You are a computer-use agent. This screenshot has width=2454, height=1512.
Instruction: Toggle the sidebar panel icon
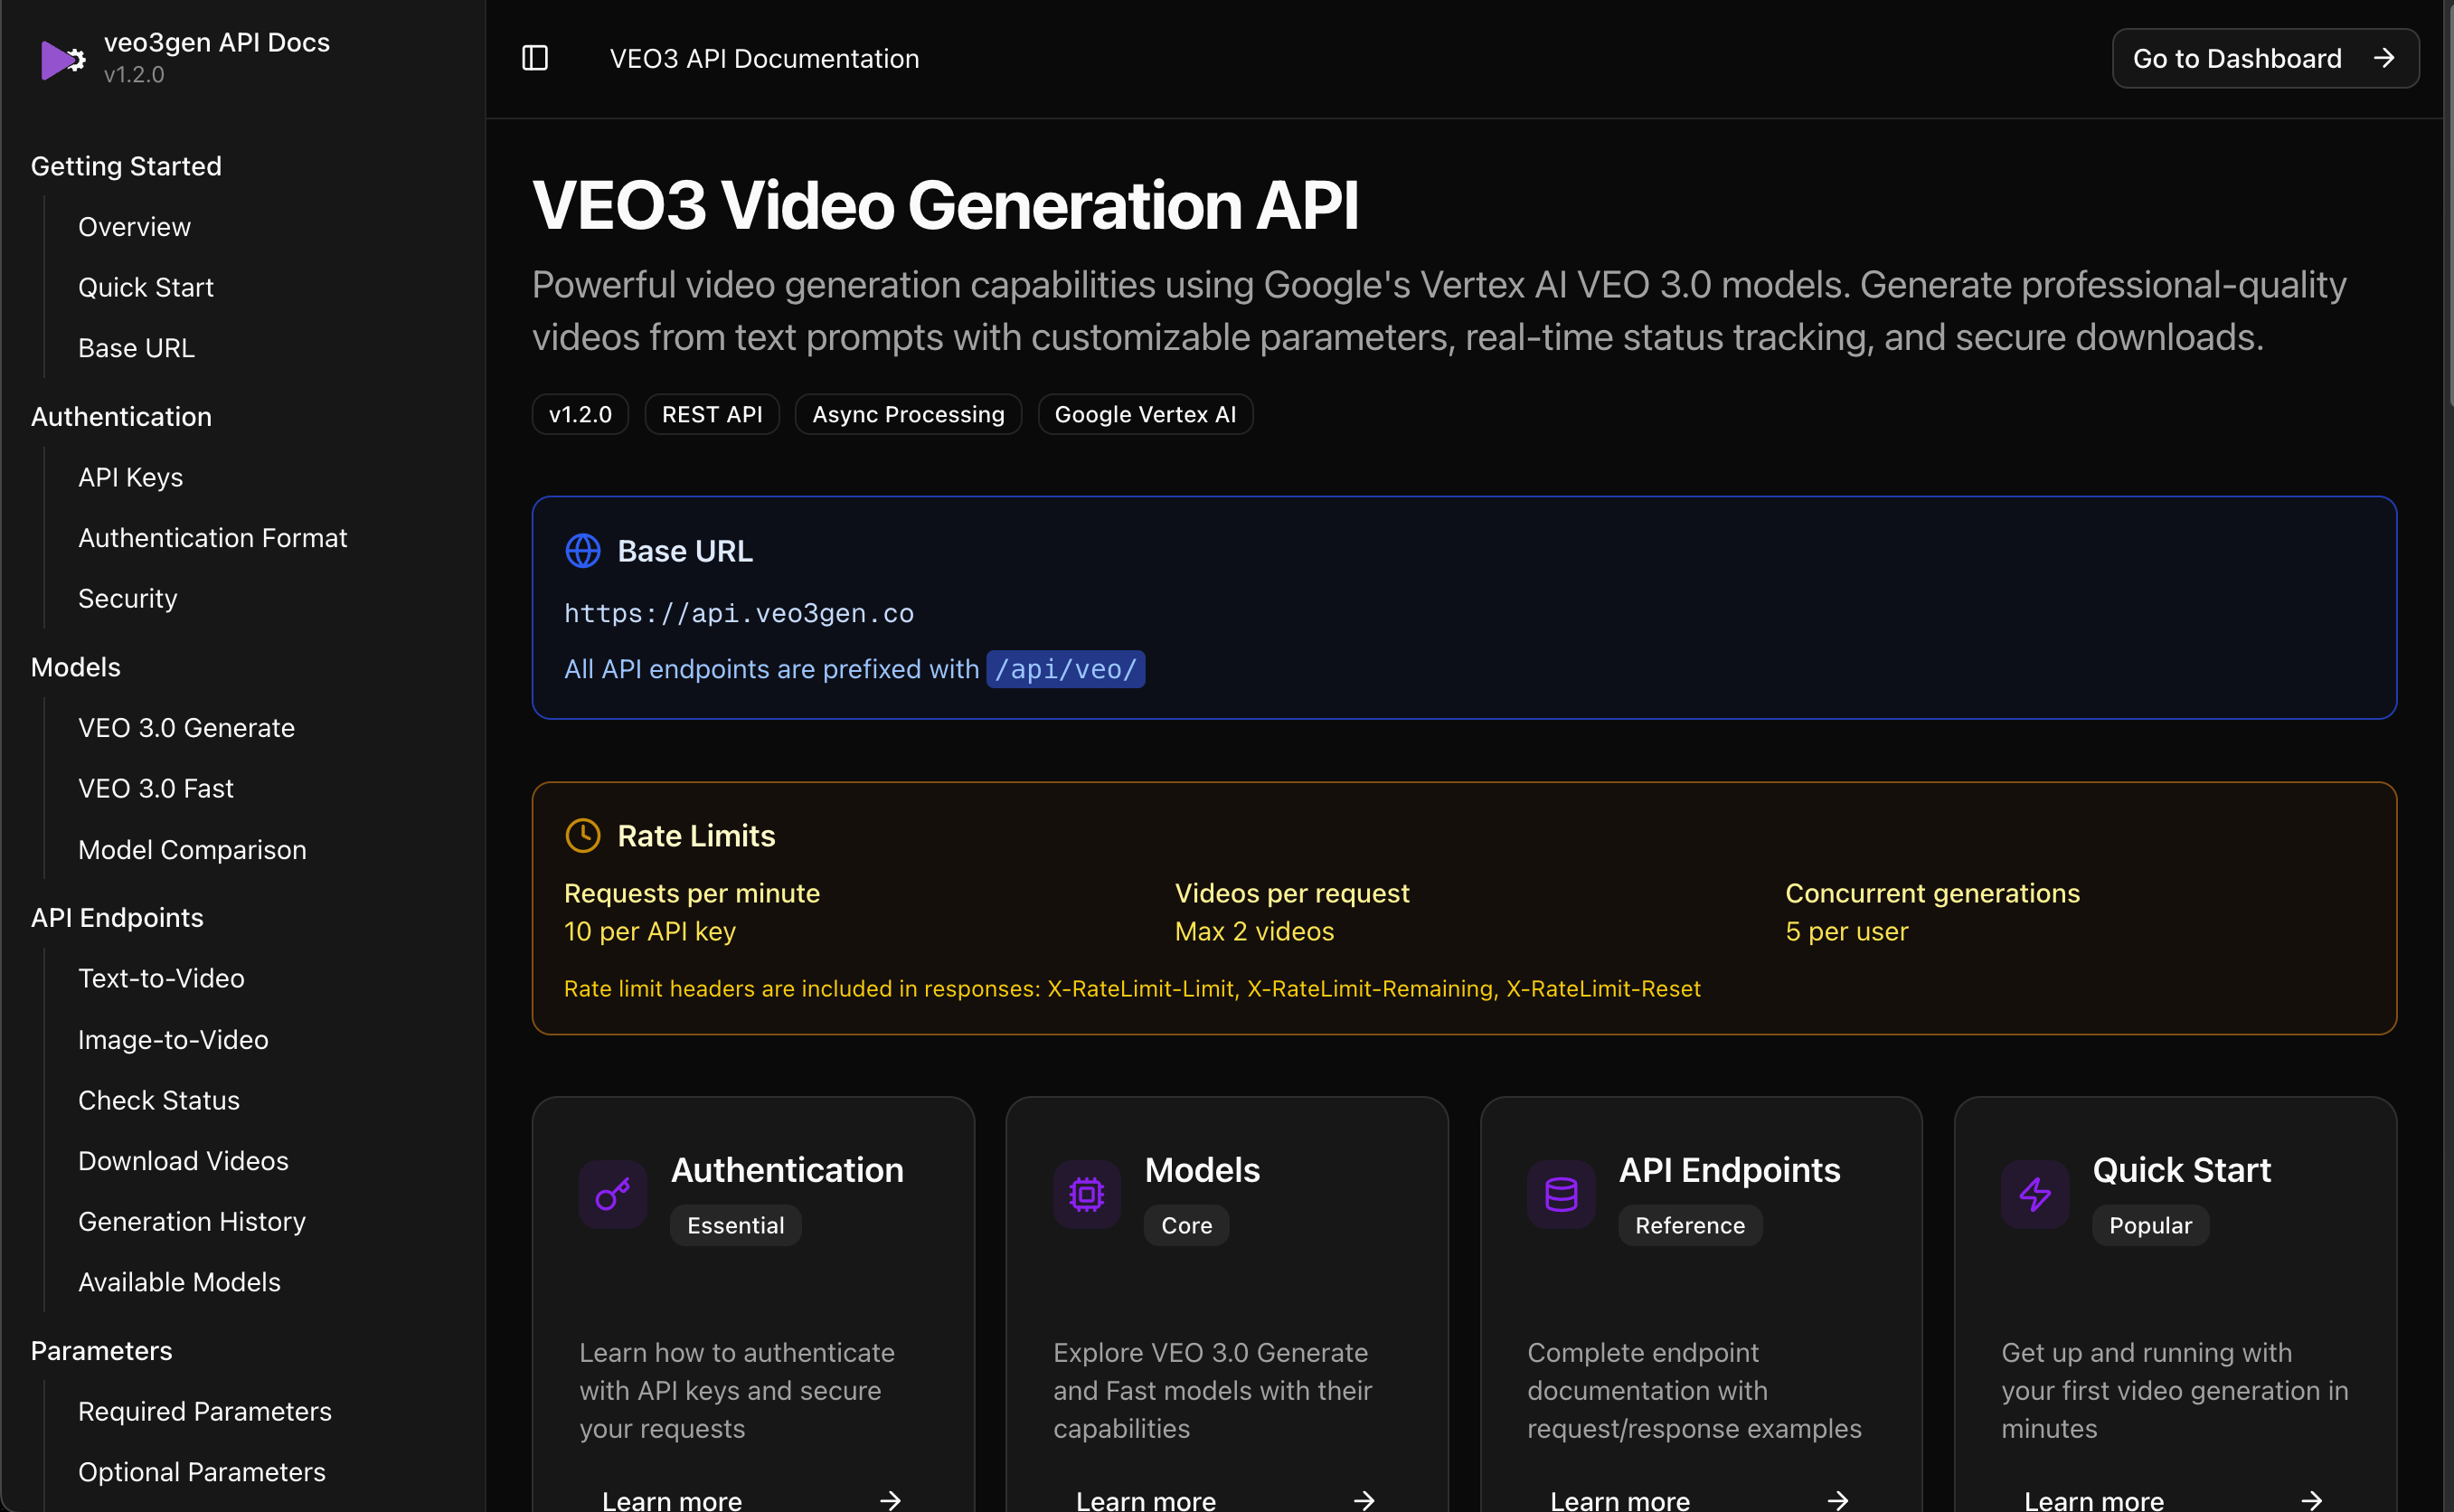pyautogui.click(x=534, y=58)
